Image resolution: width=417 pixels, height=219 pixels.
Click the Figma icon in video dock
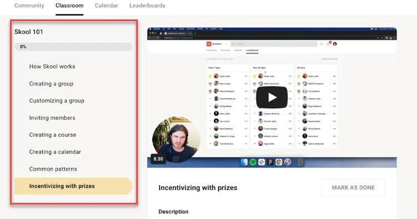(270, 162)
